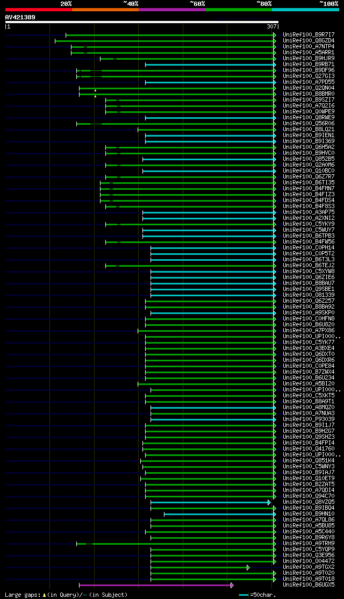Open hit UniRef100_B9R7I7
The image size is (344, 599).
(309, 35)
